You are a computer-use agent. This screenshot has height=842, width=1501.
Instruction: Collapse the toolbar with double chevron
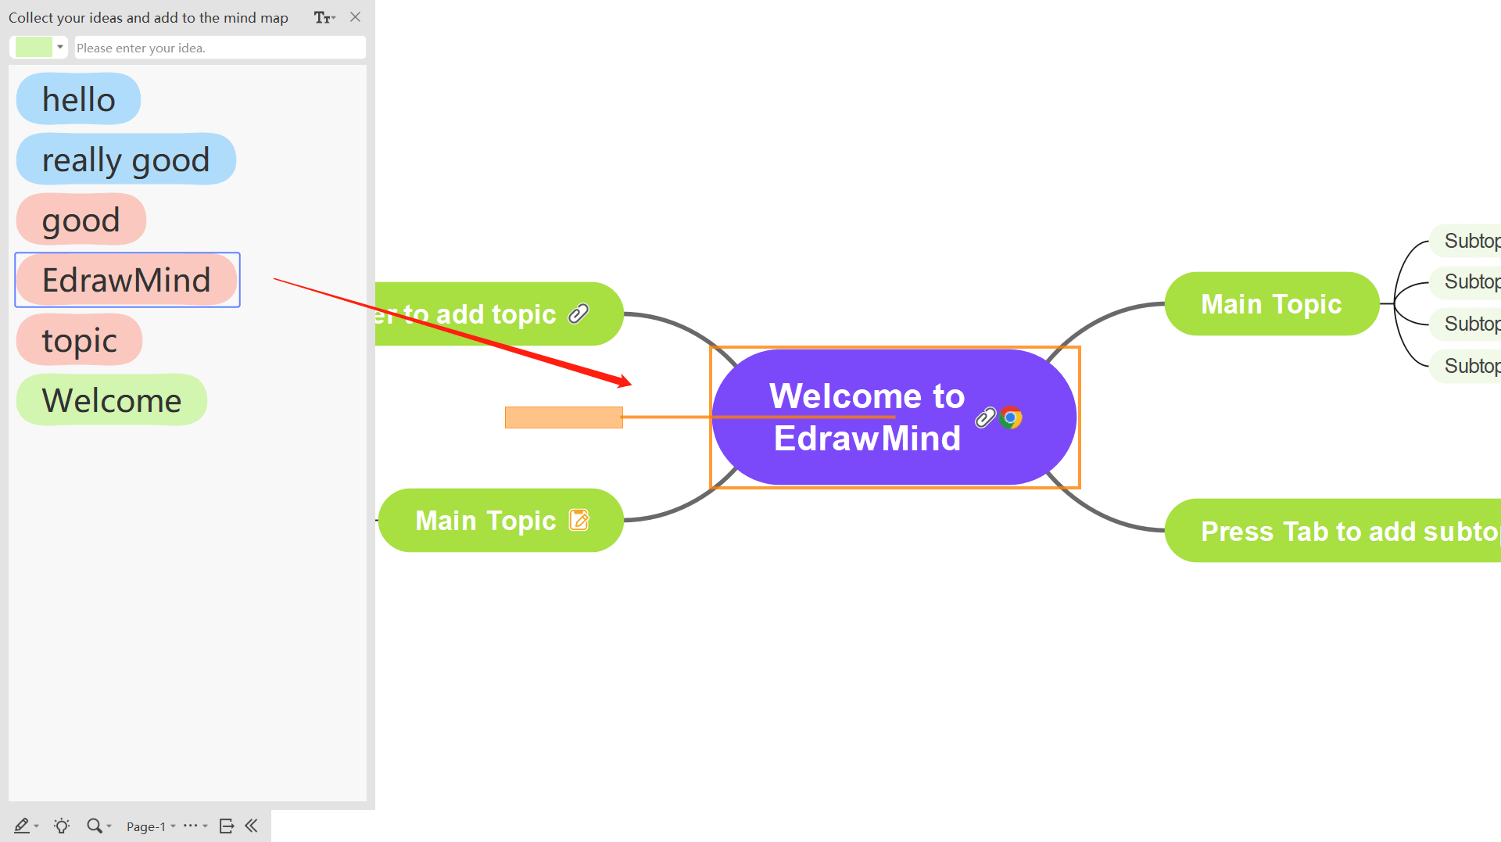tap(251, 826)
